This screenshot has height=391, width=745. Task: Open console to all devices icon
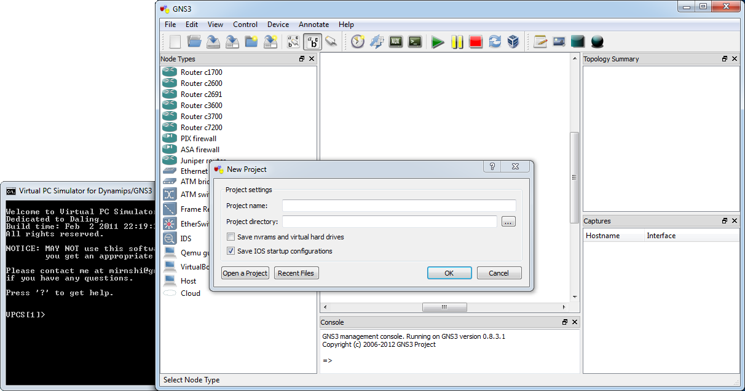[415, 42]
